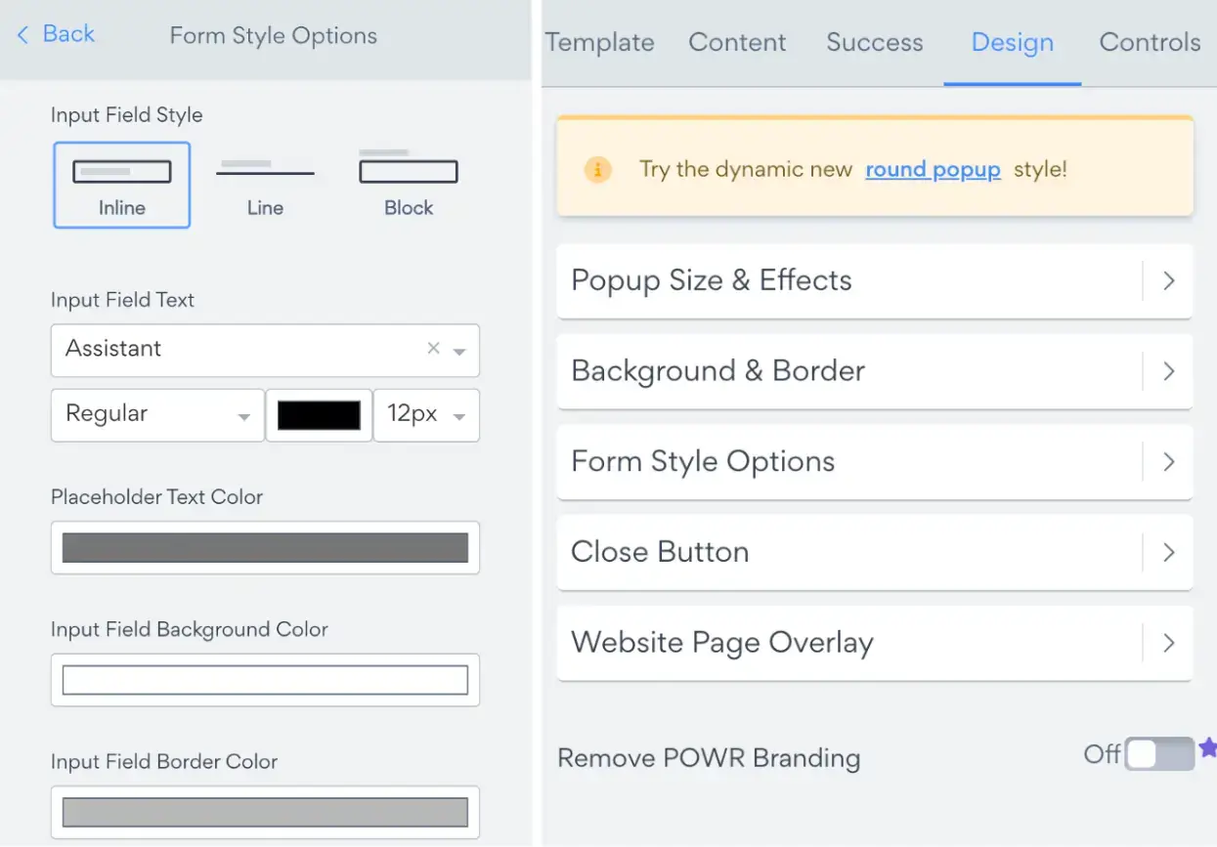This screenshot has width=1217, height=847.
Task: Select the Inline input field style
Action: tap(121, 185)
